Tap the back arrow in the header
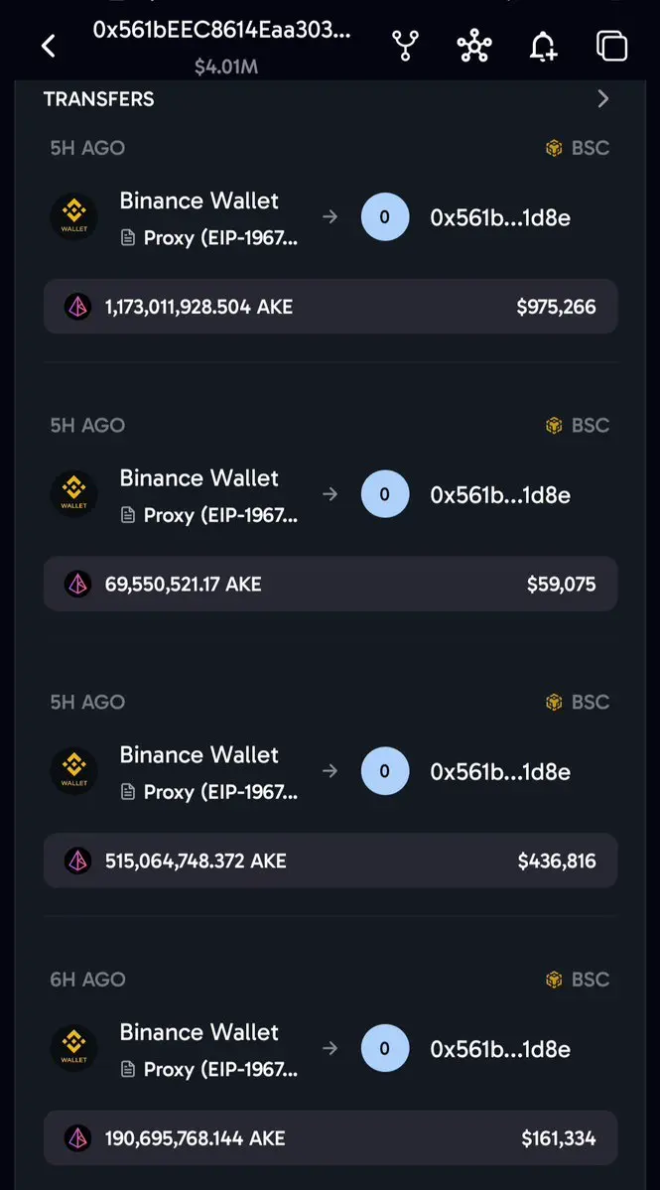Screen dimensions: 660x1190 tap(48, 47)
